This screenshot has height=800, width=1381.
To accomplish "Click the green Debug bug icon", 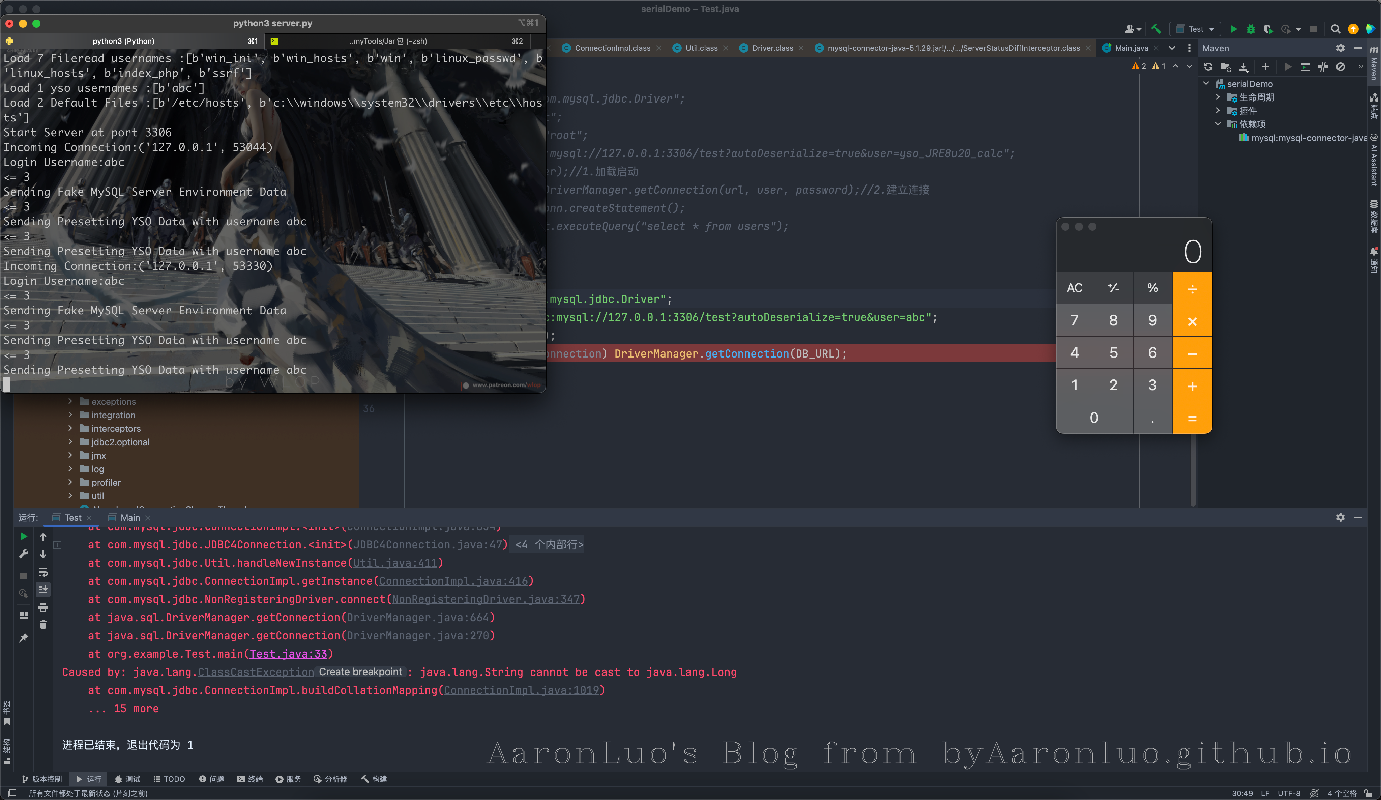I will [x=1250, y=29].
